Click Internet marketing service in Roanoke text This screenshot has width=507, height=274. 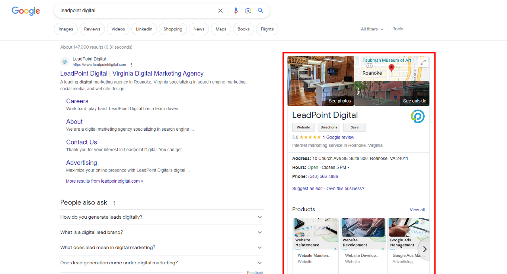[337, 146]
